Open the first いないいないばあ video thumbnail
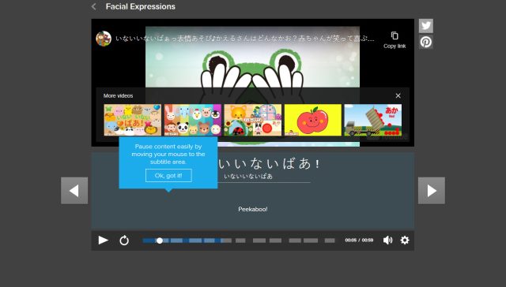This screenshot has height=287, width=506. click(133, 120)
